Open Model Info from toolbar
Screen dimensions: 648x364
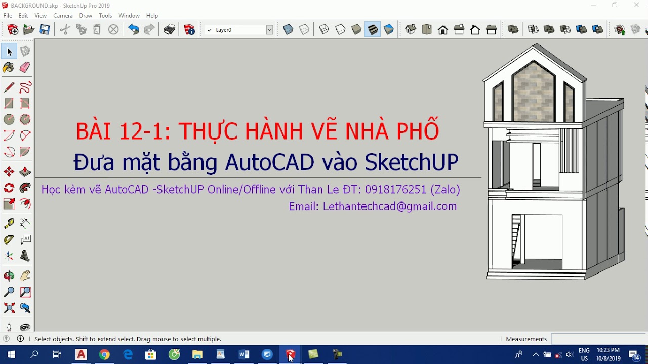click(x=190, y=30)
